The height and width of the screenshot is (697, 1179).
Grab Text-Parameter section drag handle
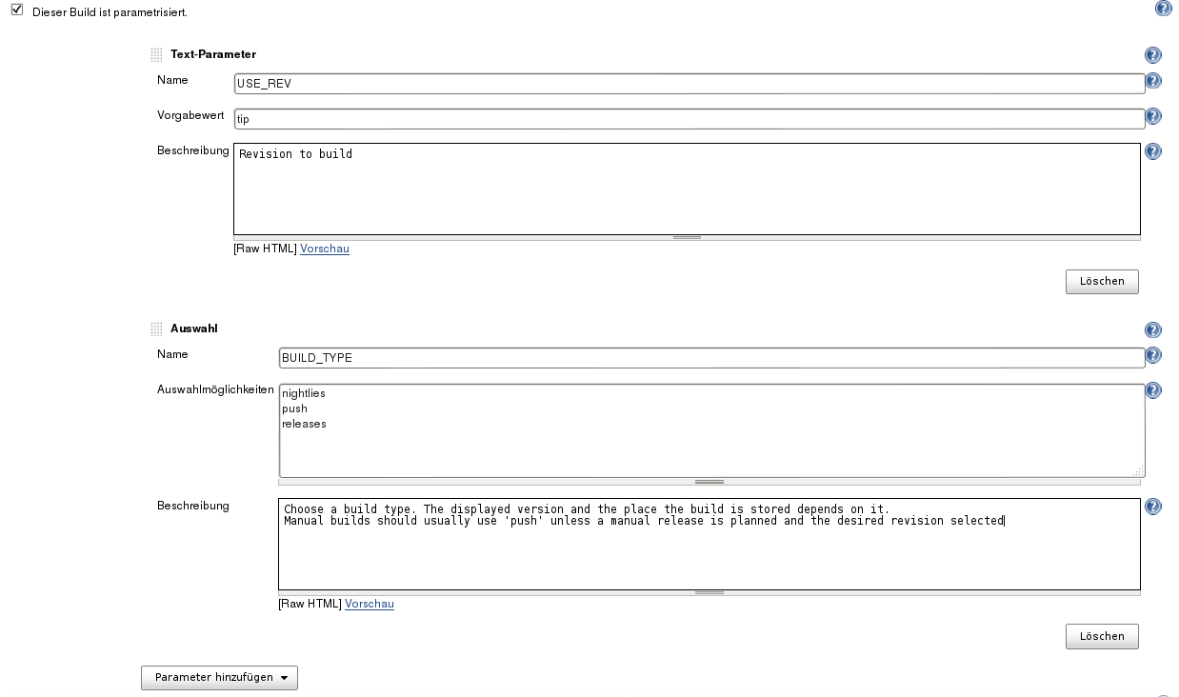(156, 55)
